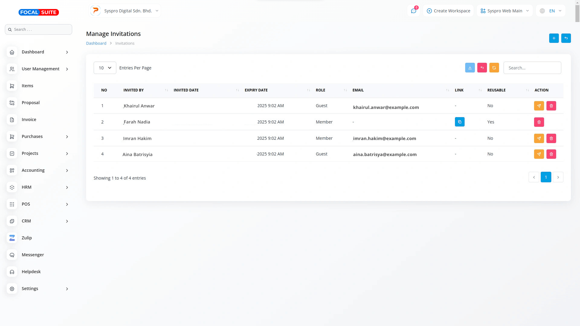Screen dimensions: 580x326
Task: Click the blue plus create invitation button
Action: coord(554,38)
